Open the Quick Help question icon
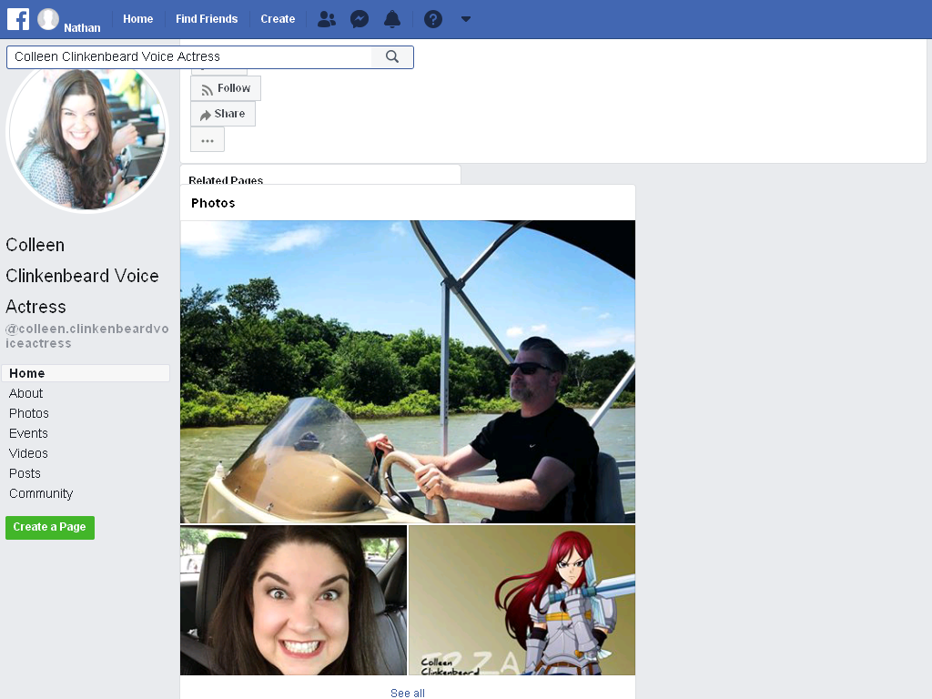932x699 pixels. (432, 20)
